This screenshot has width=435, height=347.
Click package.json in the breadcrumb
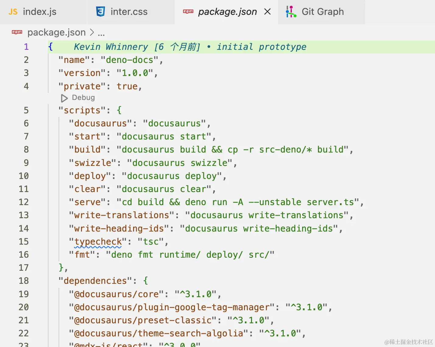click(x=56, y=32)
